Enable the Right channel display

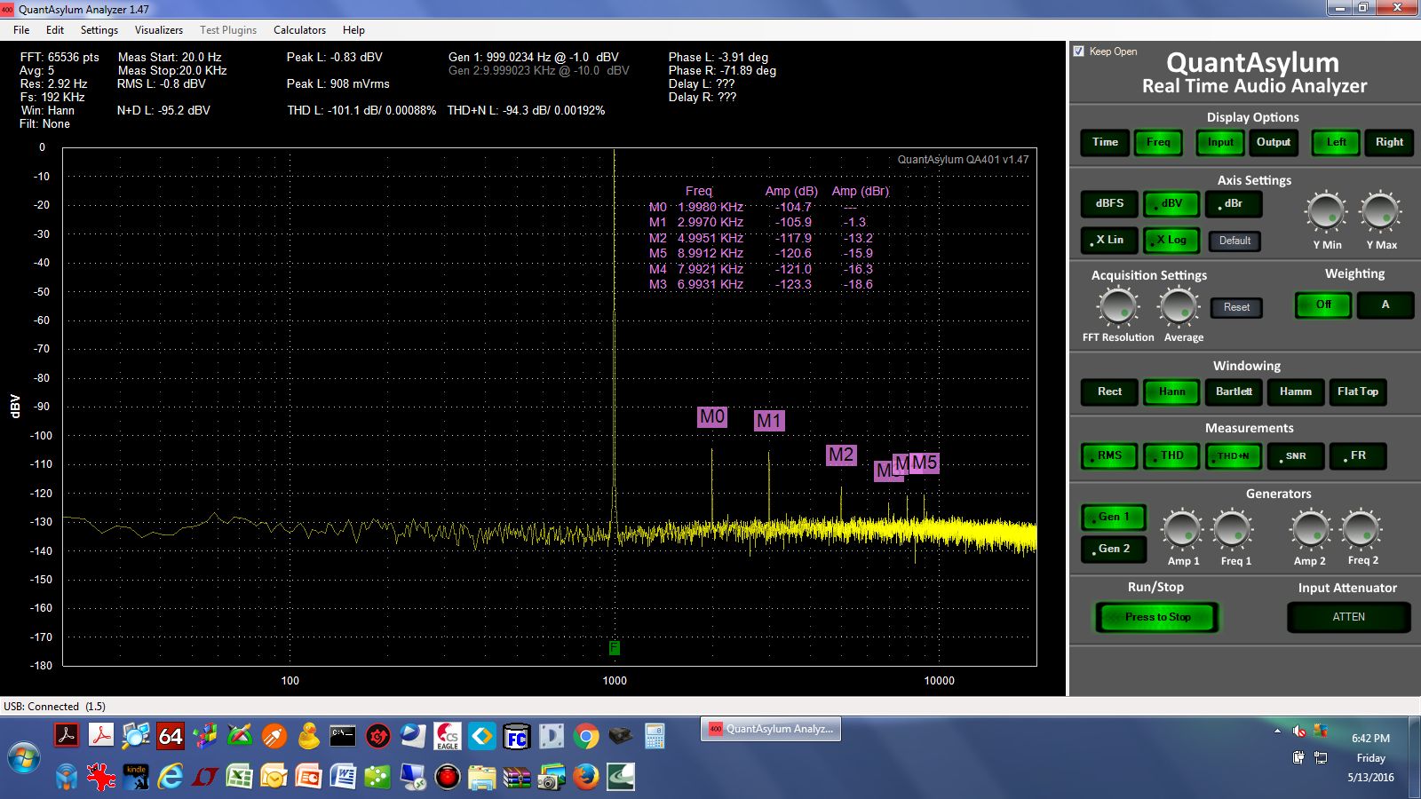click(1389, 142)
